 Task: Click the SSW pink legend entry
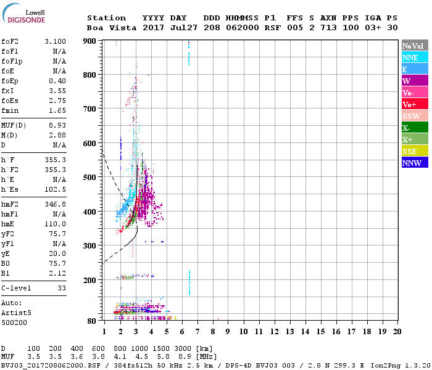coord(414,116)
